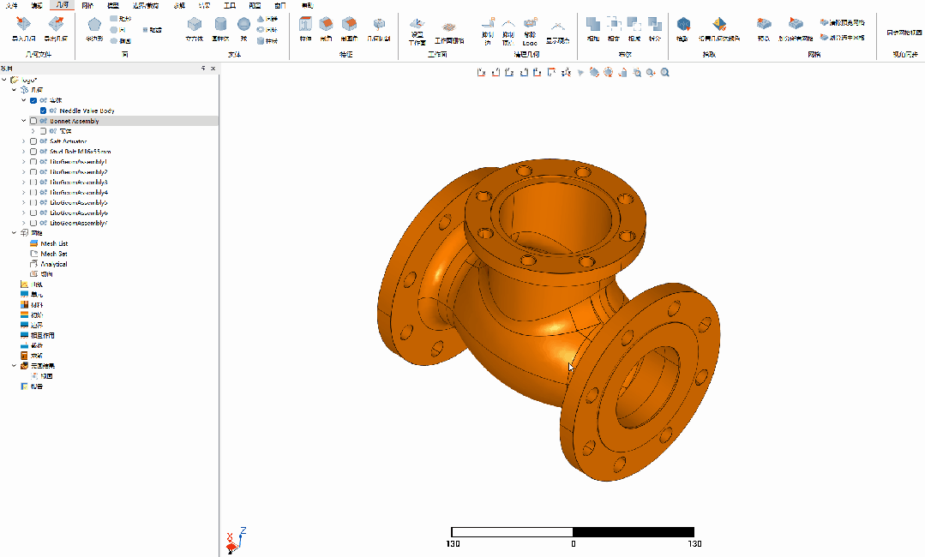Create a torus ring solid
925x557 pixels.
[x=267, y=29]
